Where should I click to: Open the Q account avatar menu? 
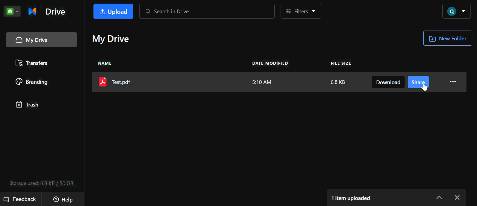pos(456,11)
